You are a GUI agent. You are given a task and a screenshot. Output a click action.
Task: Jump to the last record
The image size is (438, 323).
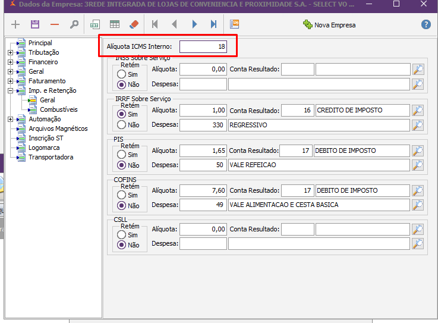point(214,24)
